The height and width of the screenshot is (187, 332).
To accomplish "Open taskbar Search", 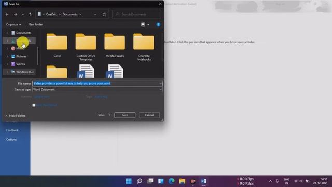I will (140, 181).
